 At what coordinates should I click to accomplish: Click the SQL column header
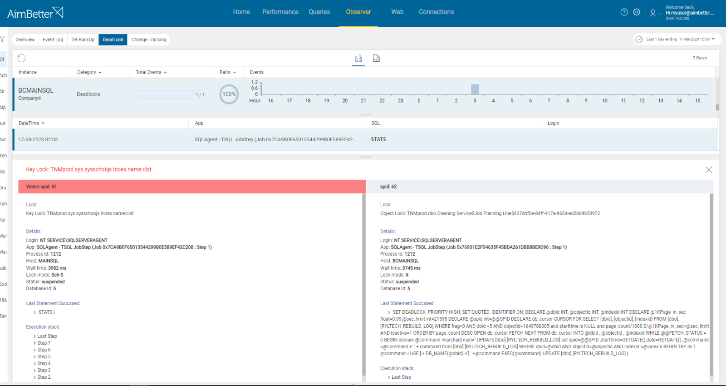point(376,123)
